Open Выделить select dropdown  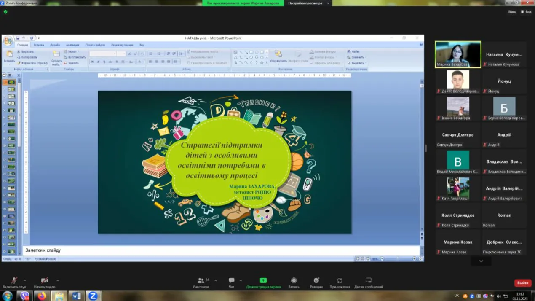[357, 63]
